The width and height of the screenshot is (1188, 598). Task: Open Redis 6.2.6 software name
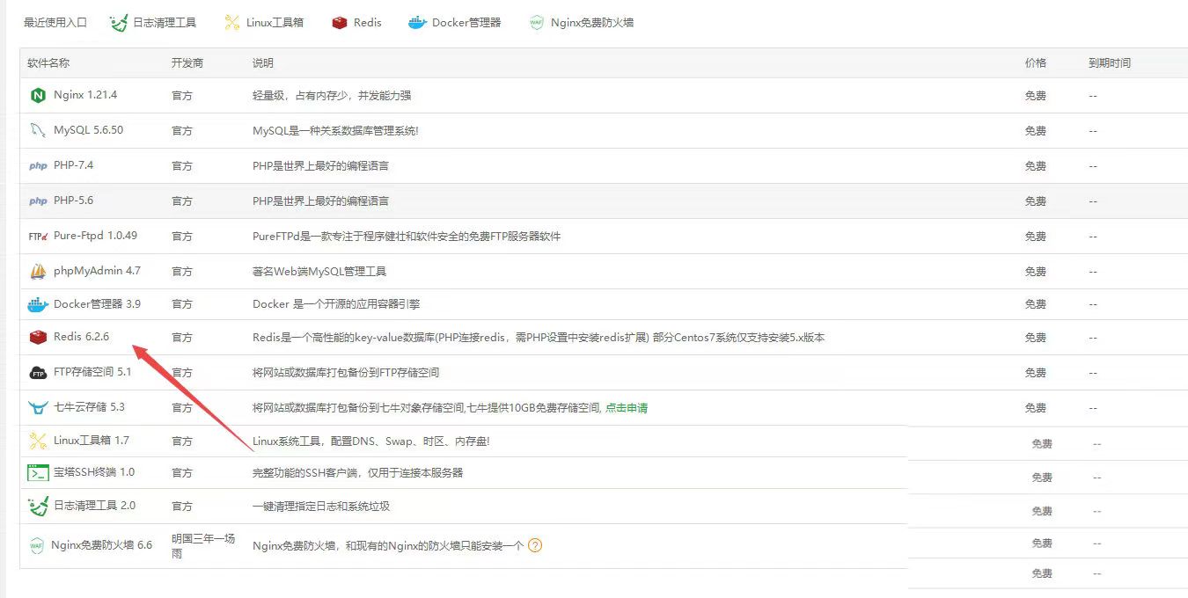[x=81, y=338]
